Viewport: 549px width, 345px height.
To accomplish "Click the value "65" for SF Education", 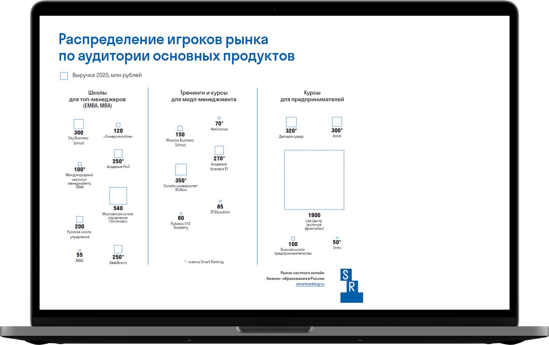I will (x=220, y=207).
